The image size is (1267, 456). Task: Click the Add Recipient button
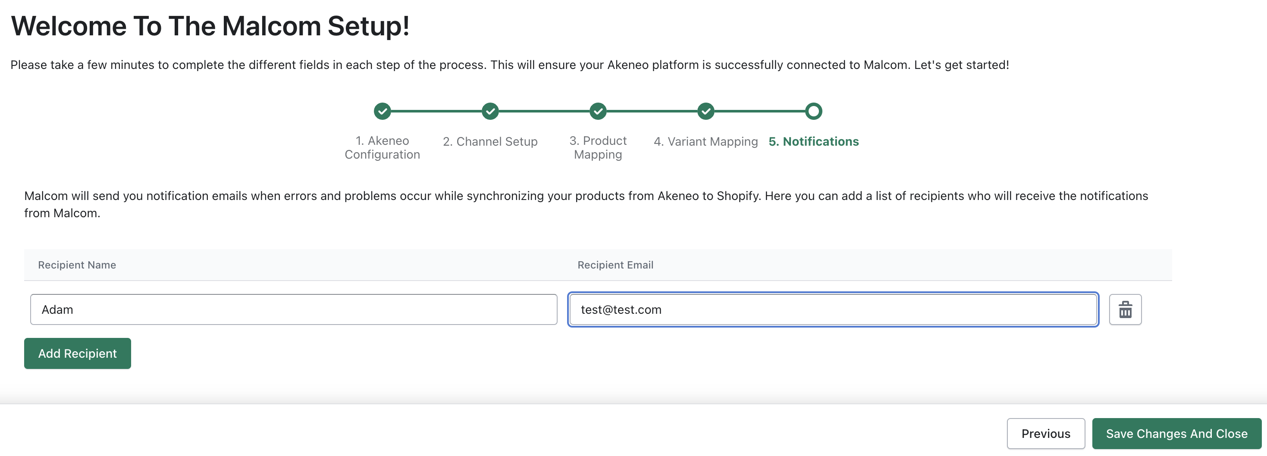coord(77,353)
